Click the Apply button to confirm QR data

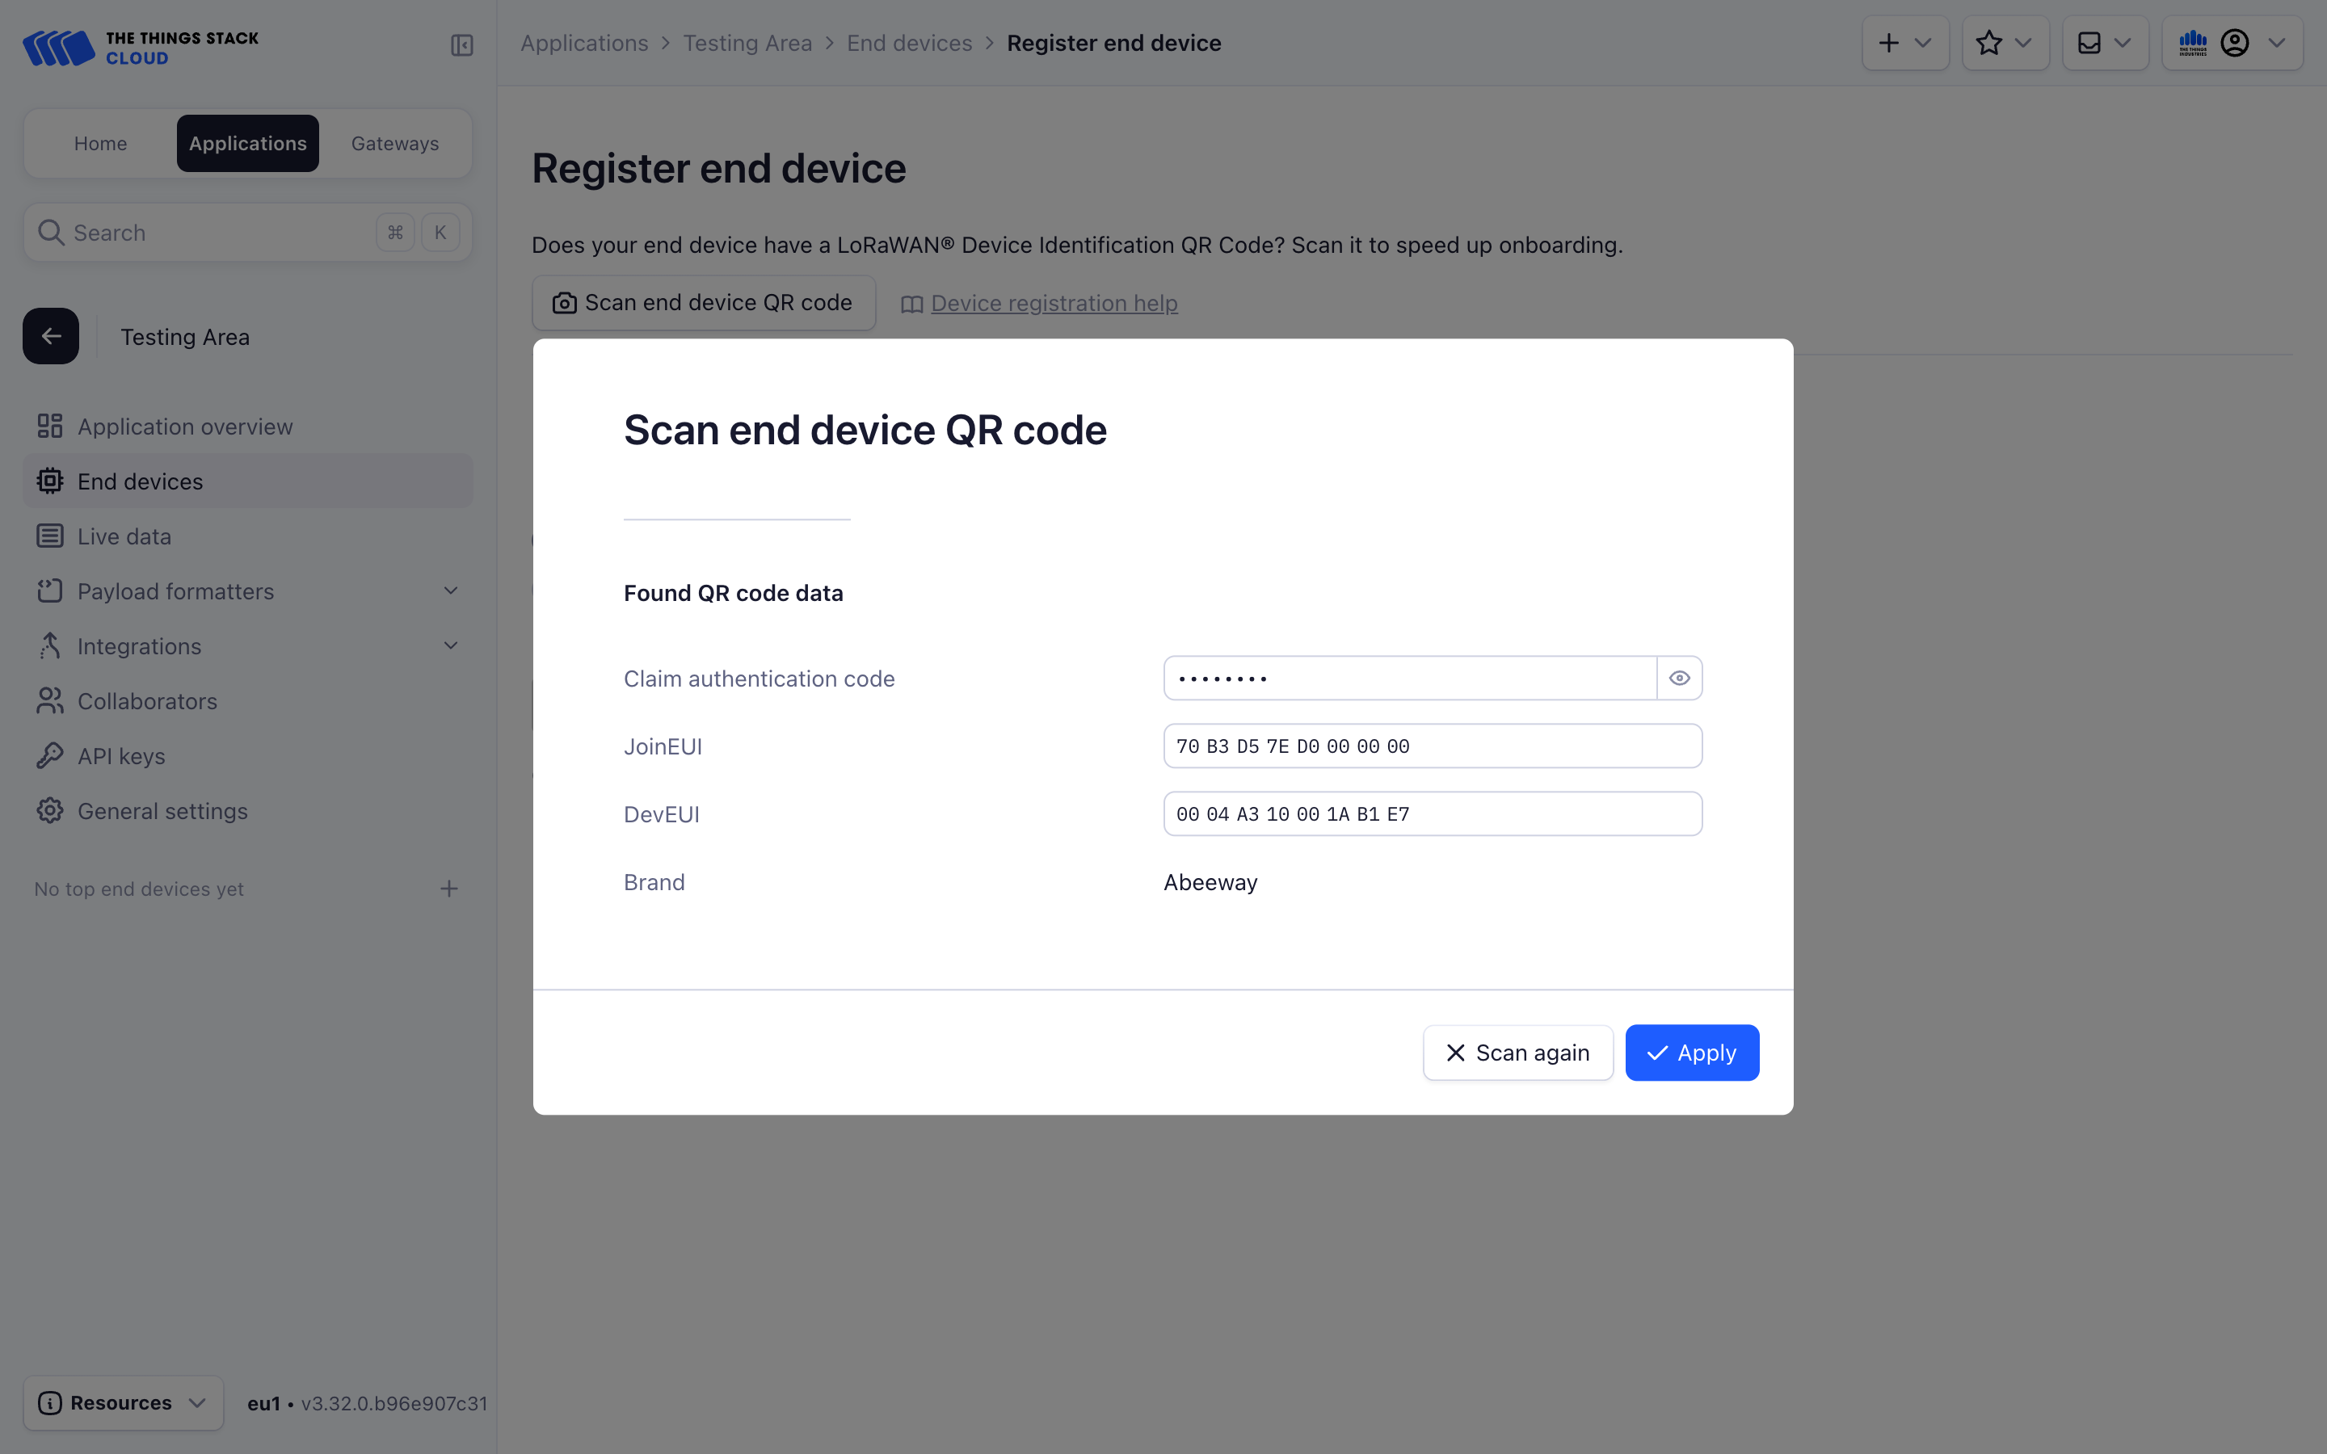click(1692, 1052)
